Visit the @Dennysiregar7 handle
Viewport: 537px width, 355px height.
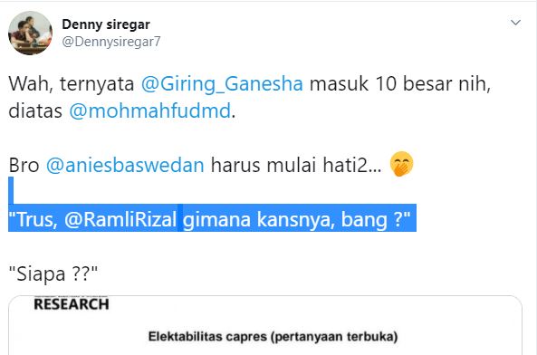111,42
